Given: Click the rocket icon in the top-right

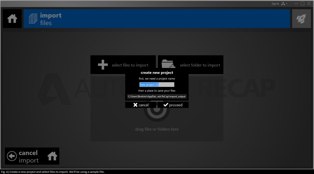Looking at the screenshot, I should [x=301, y=19].
